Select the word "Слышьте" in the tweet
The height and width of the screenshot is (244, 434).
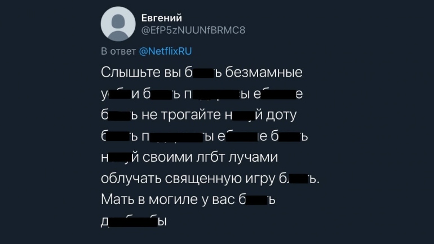(129, 73)
